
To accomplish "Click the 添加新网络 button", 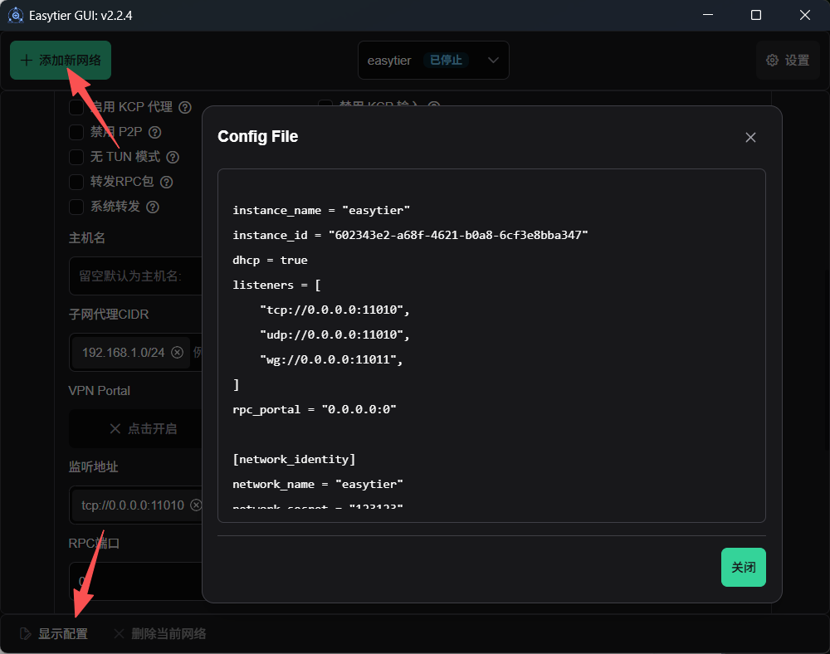I will tap(61, 61).
